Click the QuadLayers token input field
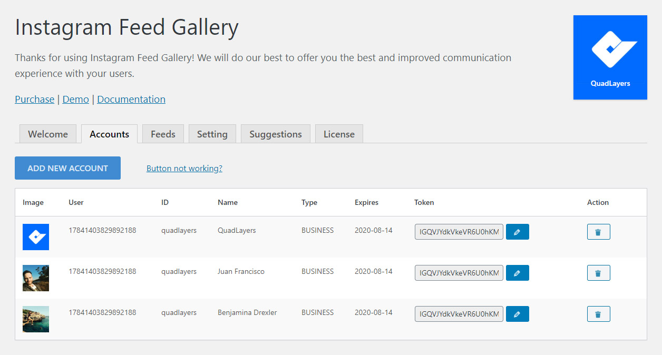This screenshot has height=355, width=662. [x=459, y=232]
